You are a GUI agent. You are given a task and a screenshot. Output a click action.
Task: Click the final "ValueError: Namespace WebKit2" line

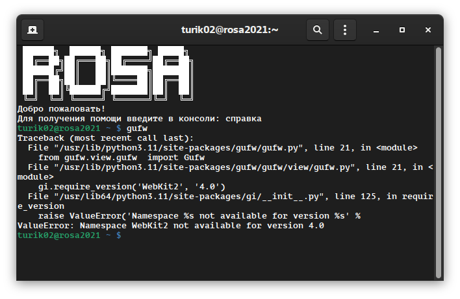coord(171,226)
